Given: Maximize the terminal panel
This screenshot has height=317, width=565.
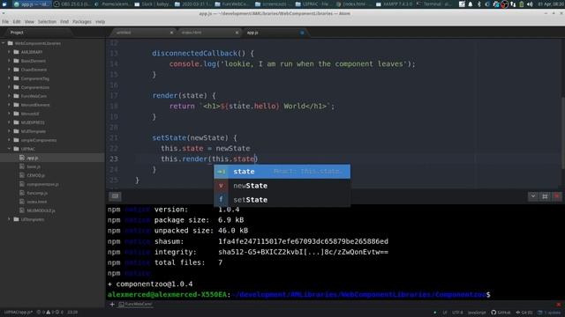Looking at the screenshot, I should pos(545,196).
